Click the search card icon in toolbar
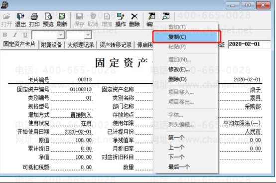 click(x=166, y=16)
